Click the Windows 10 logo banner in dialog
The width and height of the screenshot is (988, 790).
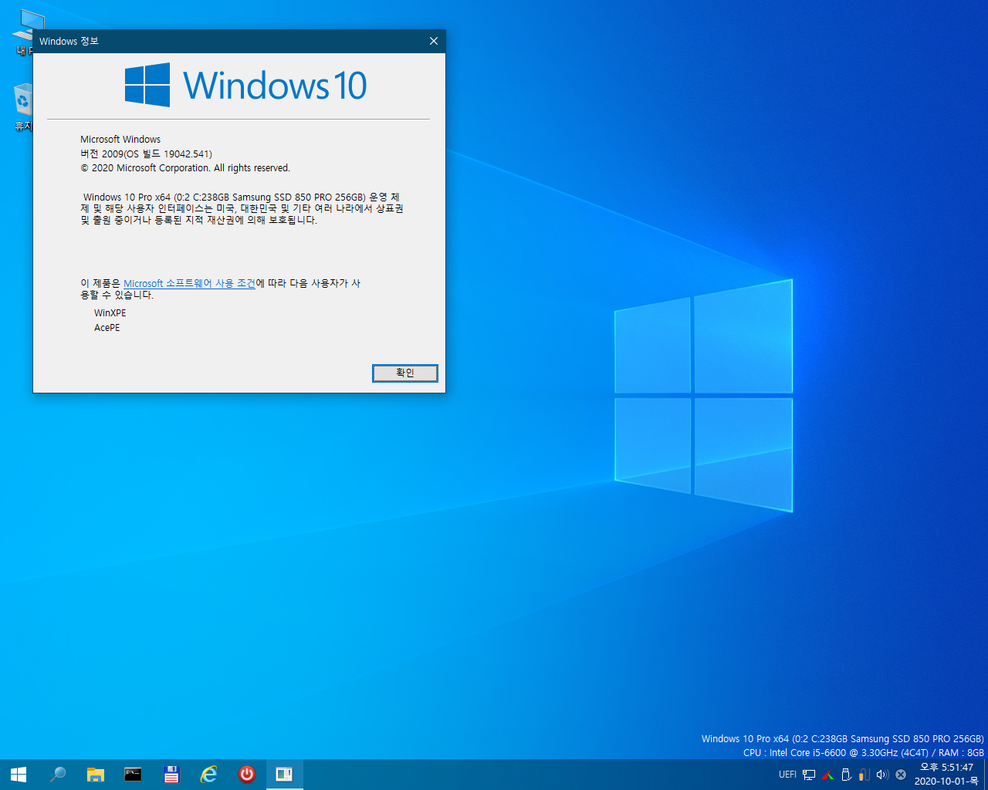point(245,85)
